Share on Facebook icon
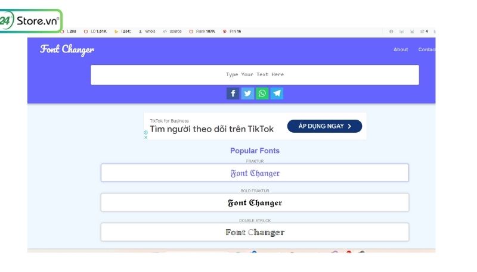Screen dimensions: 477x272 point(233,93)
